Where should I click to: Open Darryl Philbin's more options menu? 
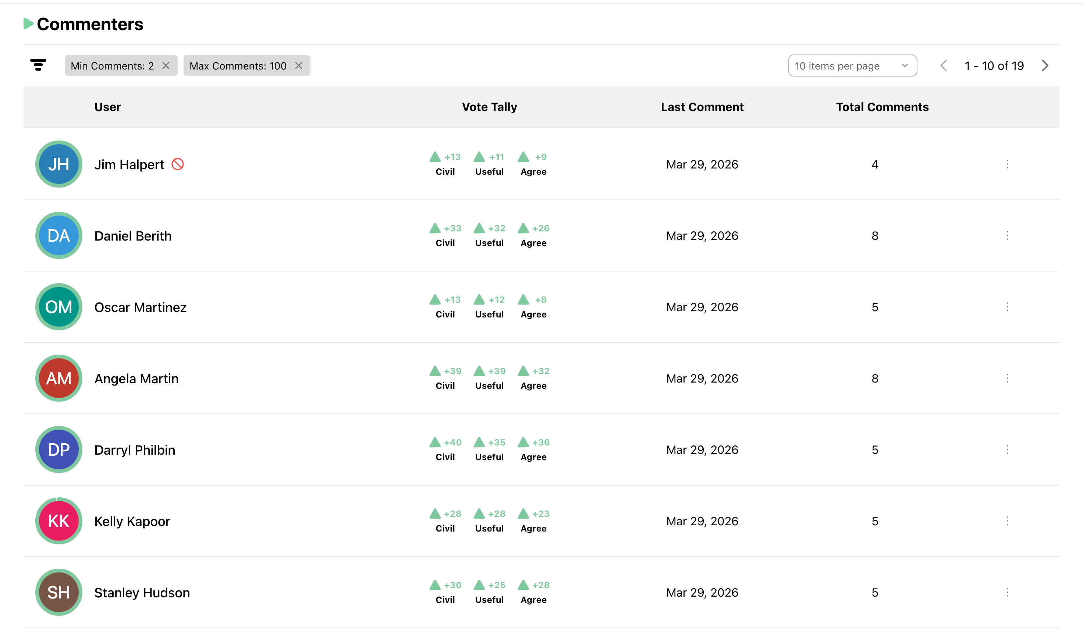click(1007, 449)
